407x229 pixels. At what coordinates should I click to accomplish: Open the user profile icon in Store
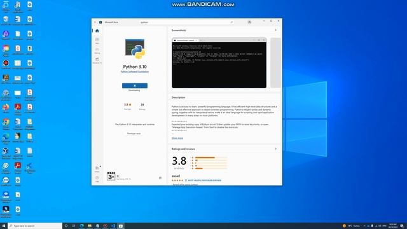click(x=249, y=22)
